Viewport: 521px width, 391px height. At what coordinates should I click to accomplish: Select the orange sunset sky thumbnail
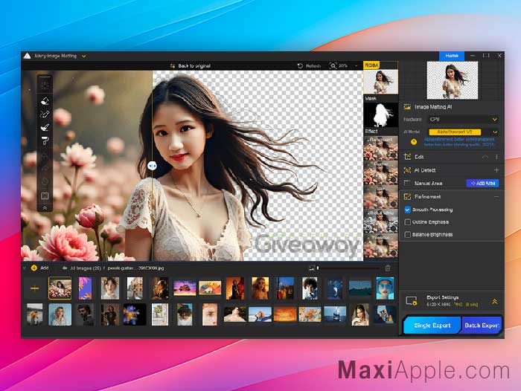285,314
